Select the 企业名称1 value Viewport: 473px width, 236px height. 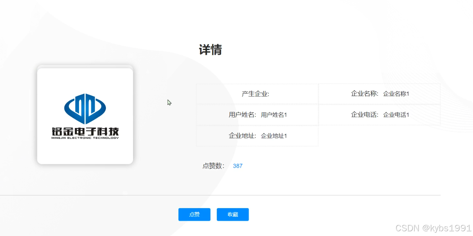pyautogui.click(x=396, y=94)
